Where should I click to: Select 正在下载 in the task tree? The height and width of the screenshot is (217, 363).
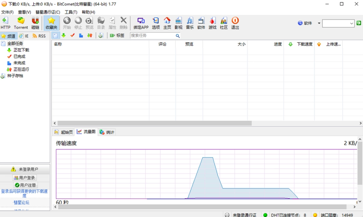(21, 50)
